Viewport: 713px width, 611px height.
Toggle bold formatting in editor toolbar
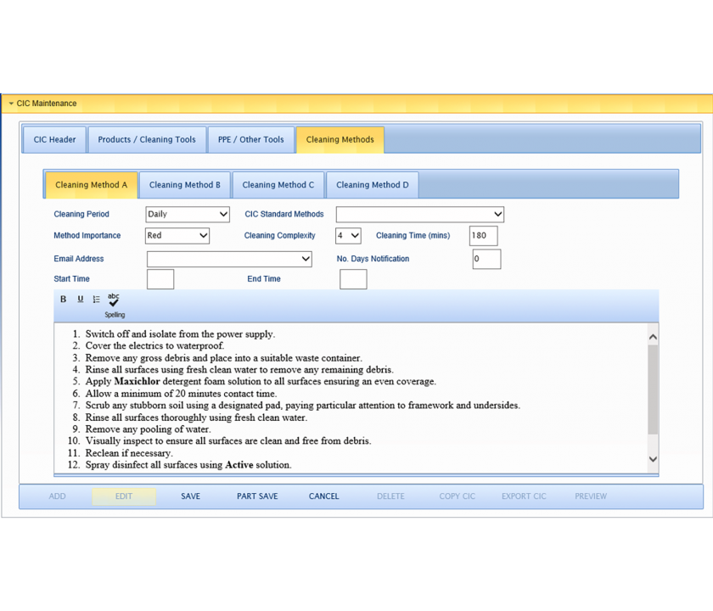63,299
